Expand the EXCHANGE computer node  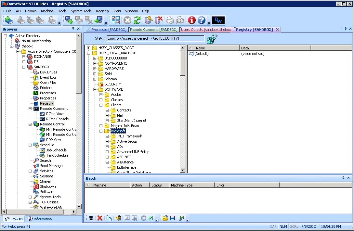pyautogui.click(x=24, y=57)
